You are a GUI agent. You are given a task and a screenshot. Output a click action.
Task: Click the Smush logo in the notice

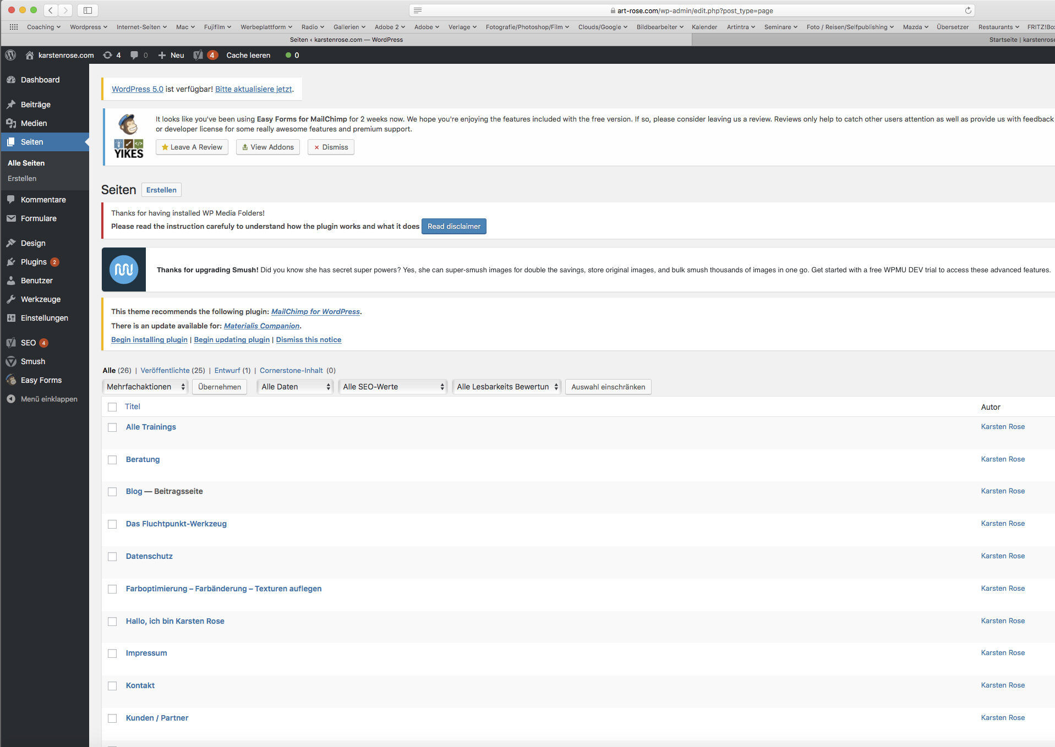tap(124, 270)
